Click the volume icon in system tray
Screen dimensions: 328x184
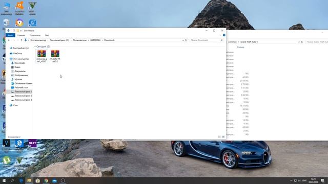point(299,180)
